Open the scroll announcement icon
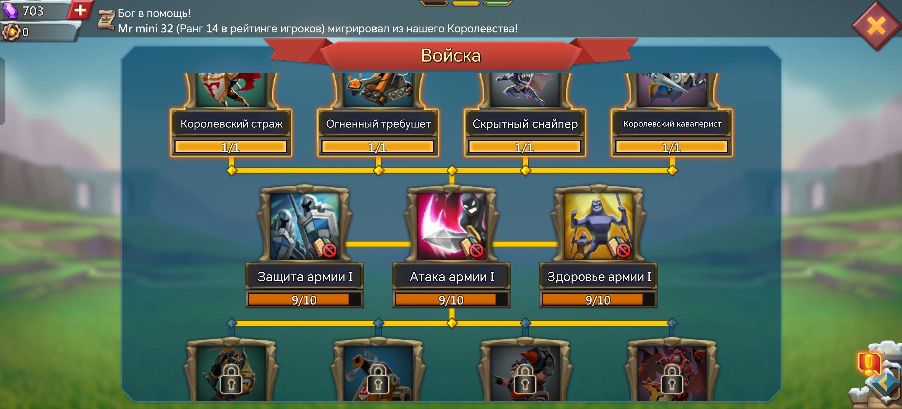The image size is (902, 409). coord(106,20)
